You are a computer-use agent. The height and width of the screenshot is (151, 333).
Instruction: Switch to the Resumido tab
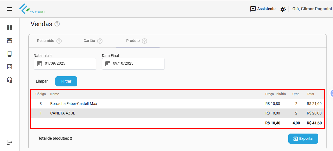pos(46,41)
